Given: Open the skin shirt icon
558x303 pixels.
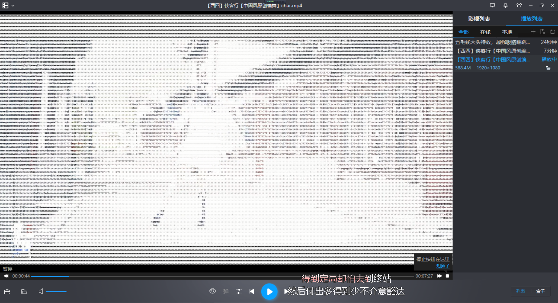Looking at the screenshot, I should point(519,6).
